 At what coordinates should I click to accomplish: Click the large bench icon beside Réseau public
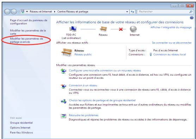pos(67,52)
